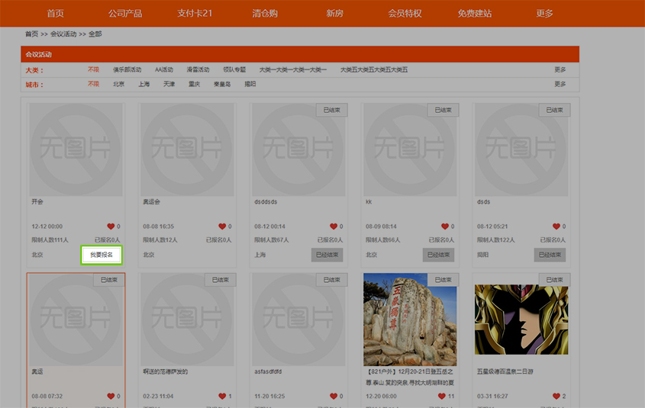Open the dsds event placeholder image
The width and height of the screenshot is (645, 408).
point(521,149)
